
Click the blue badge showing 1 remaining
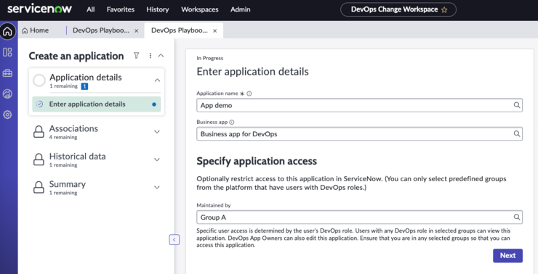(x=84, y=86)
